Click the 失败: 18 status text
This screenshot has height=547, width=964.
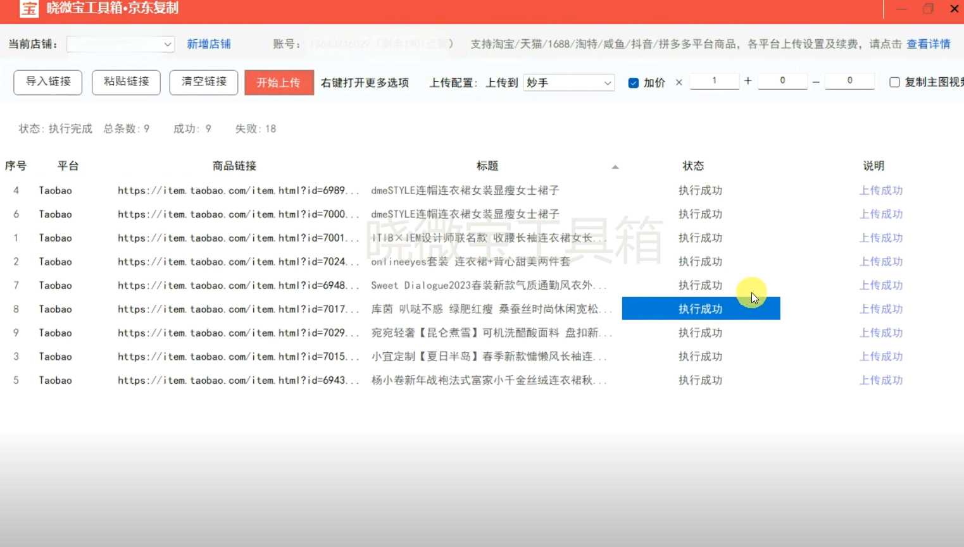coord(256,128)
